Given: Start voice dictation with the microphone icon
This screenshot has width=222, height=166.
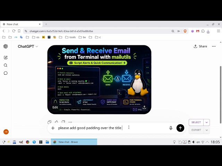Looking at the screenshot, I should 171,128.
